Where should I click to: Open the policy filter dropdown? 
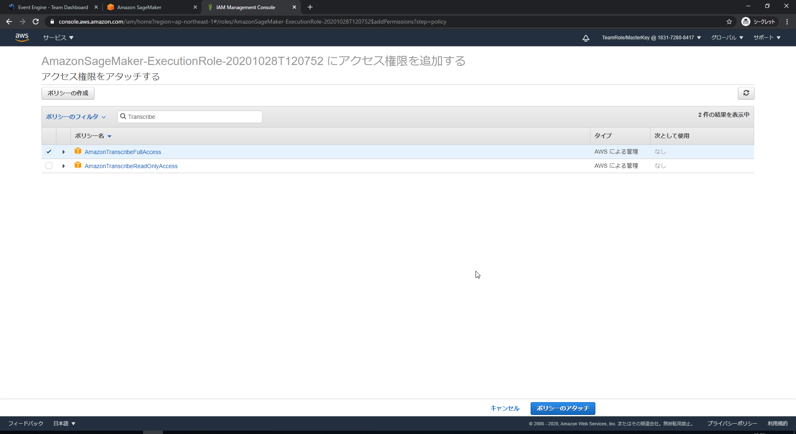76,117
